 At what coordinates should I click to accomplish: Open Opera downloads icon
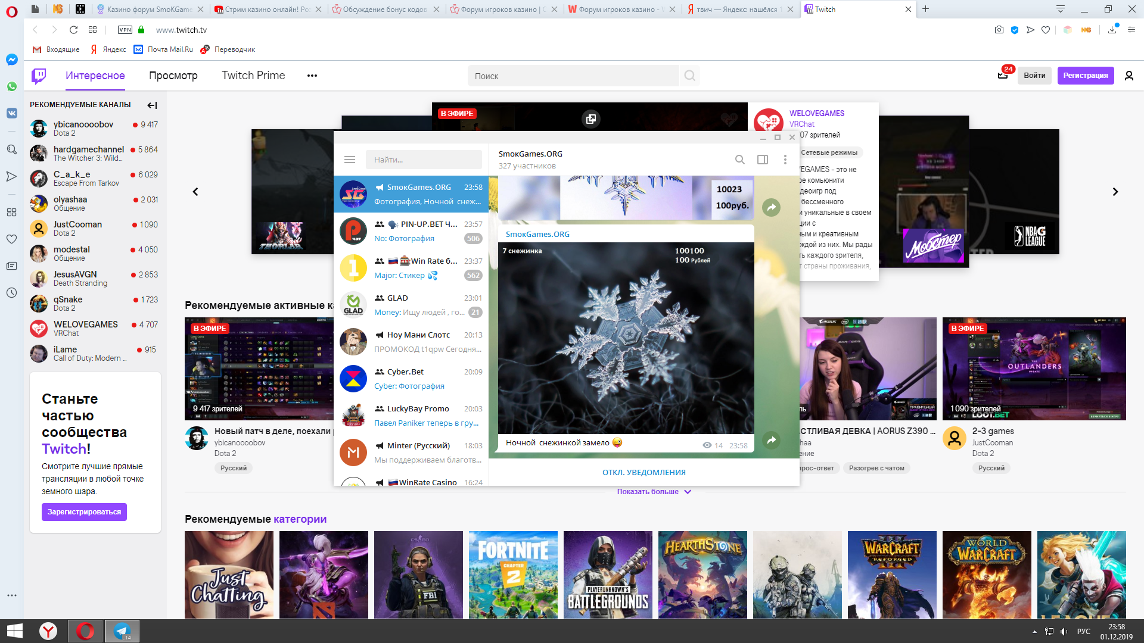point(1112,30)
